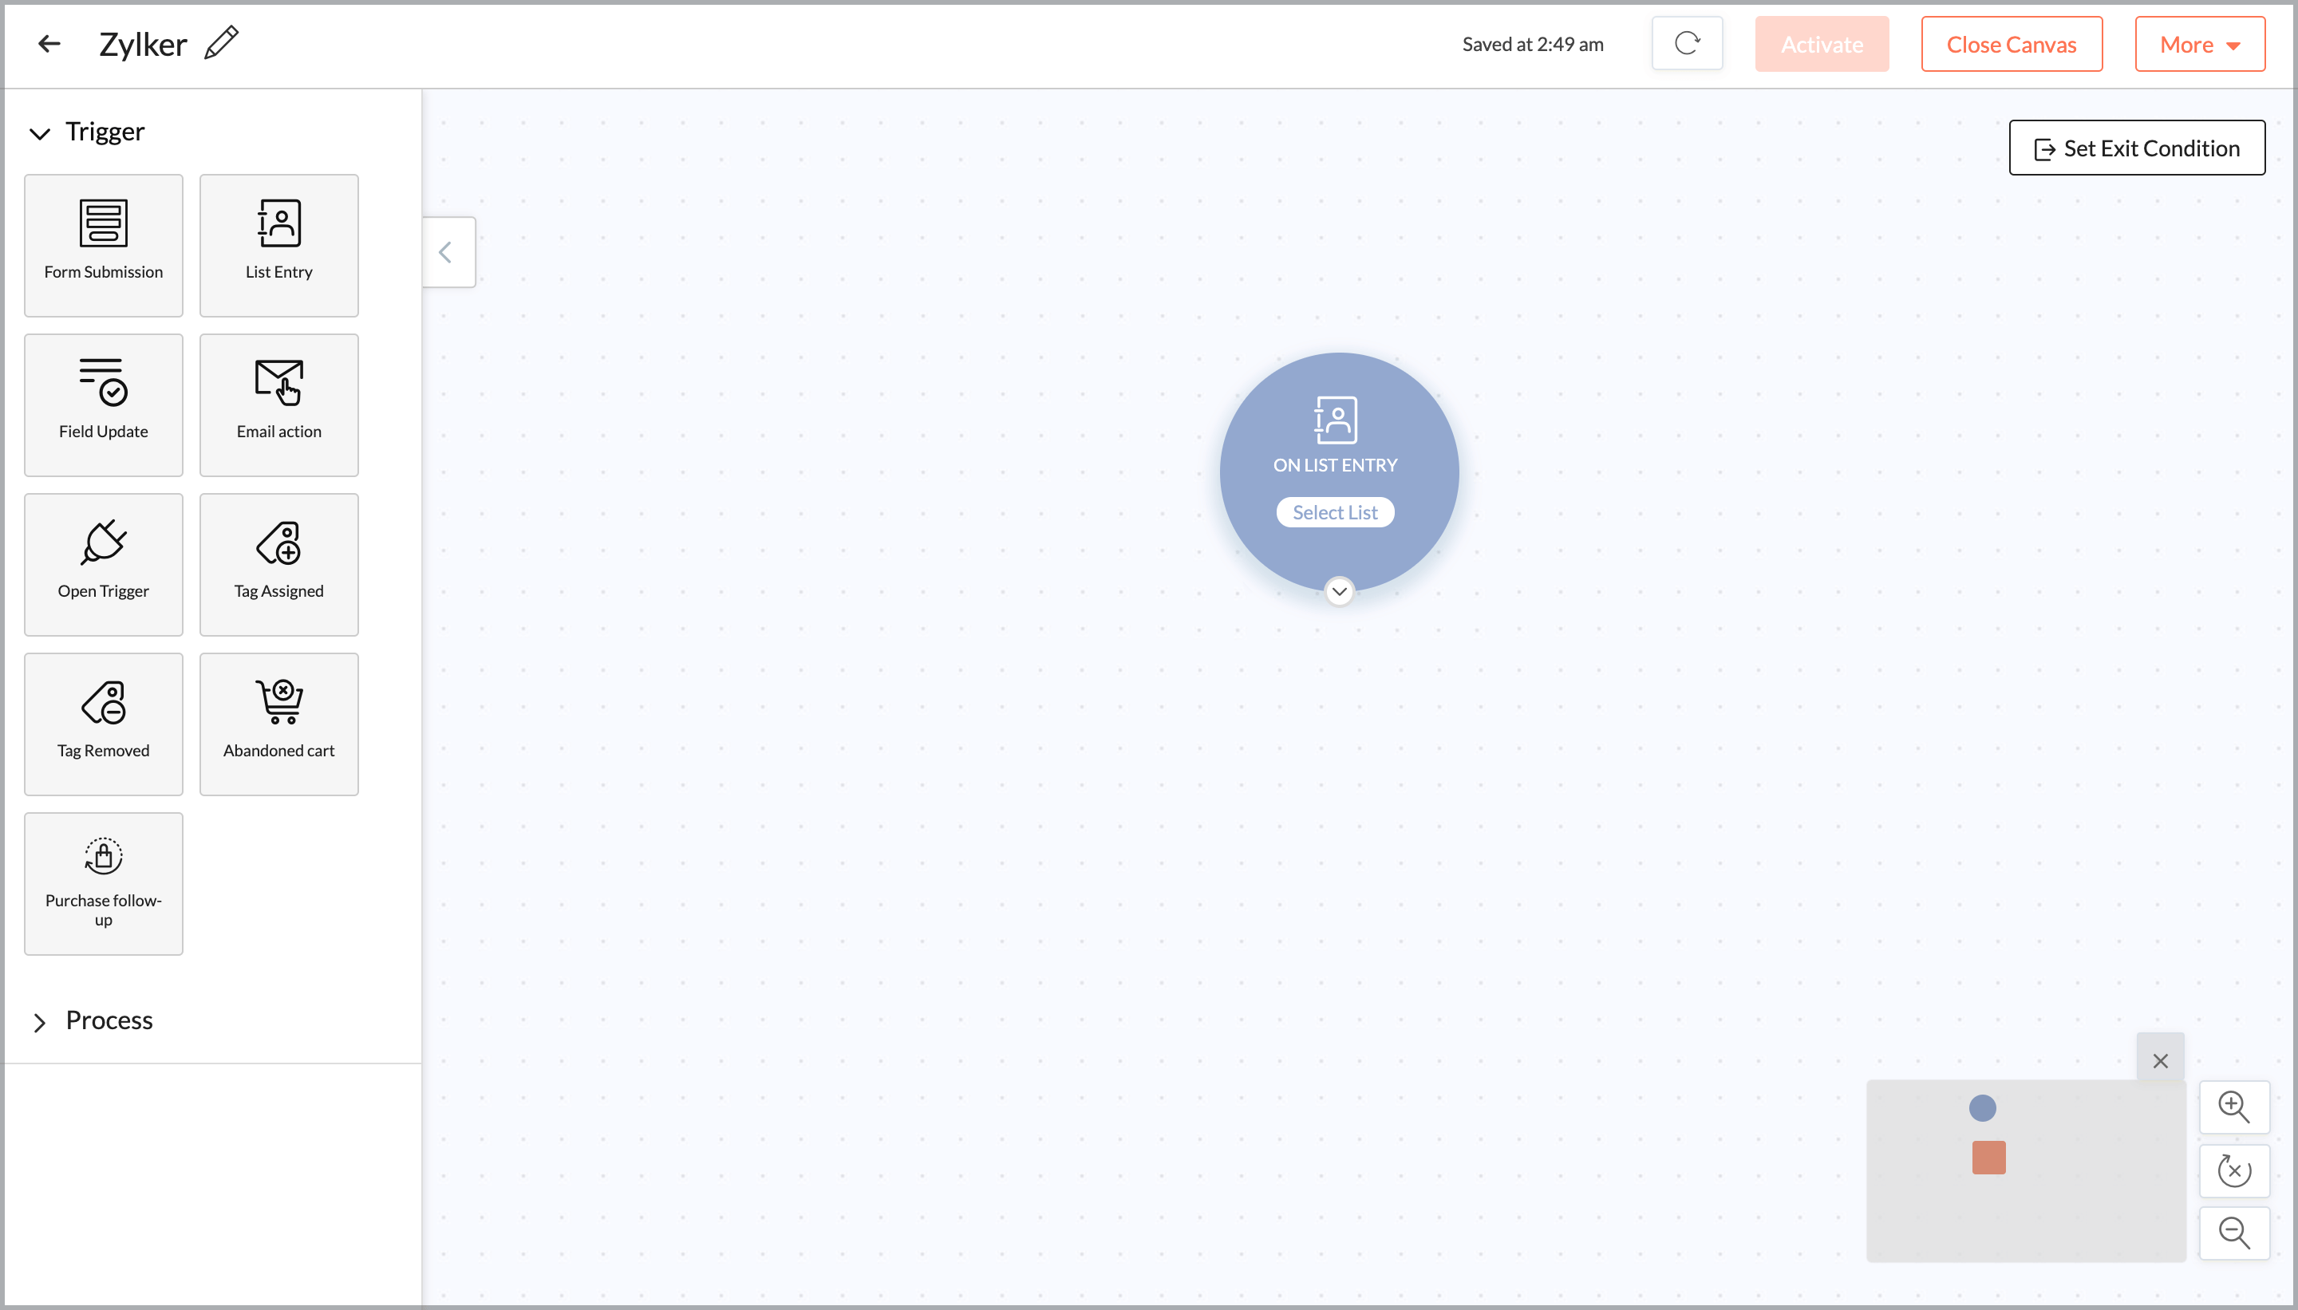Choose the Field Update trigger

(x=103, y=404)
